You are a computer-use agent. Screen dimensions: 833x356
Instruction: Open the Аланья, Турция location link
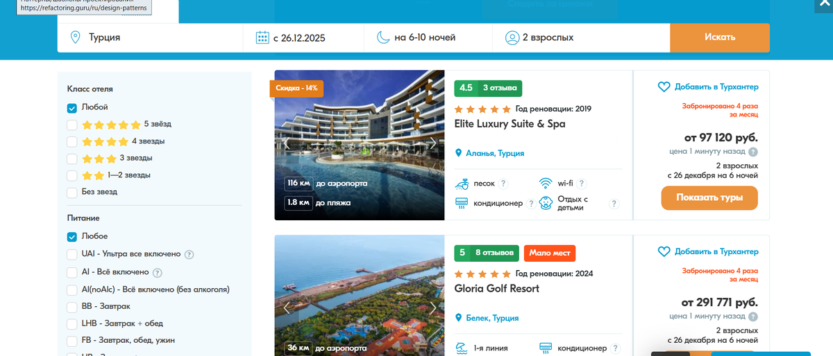tap(495, 153)
